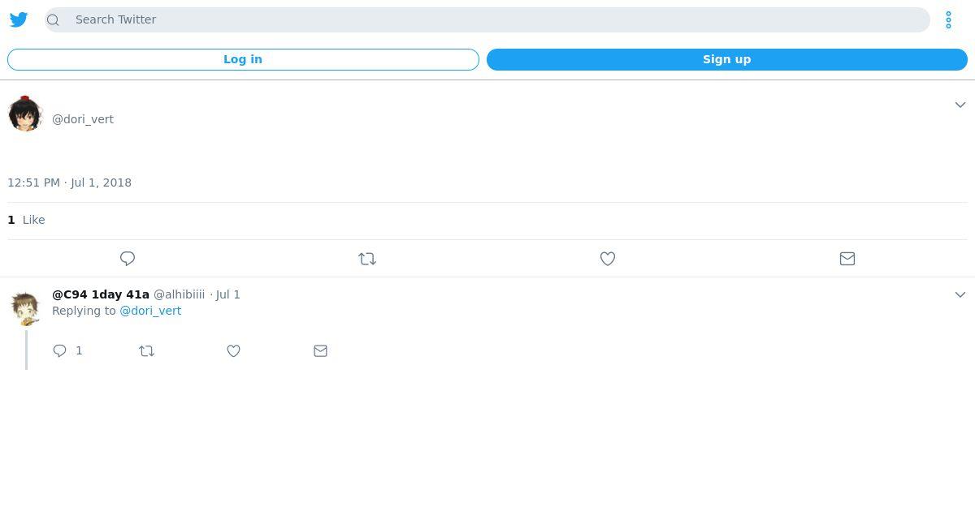
Task: Focus the Search Twitter field
Action: [487, 19]
